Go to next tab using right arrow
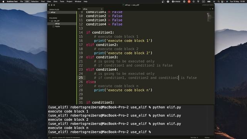Screen dimensions: 247x139 [80, 9]
